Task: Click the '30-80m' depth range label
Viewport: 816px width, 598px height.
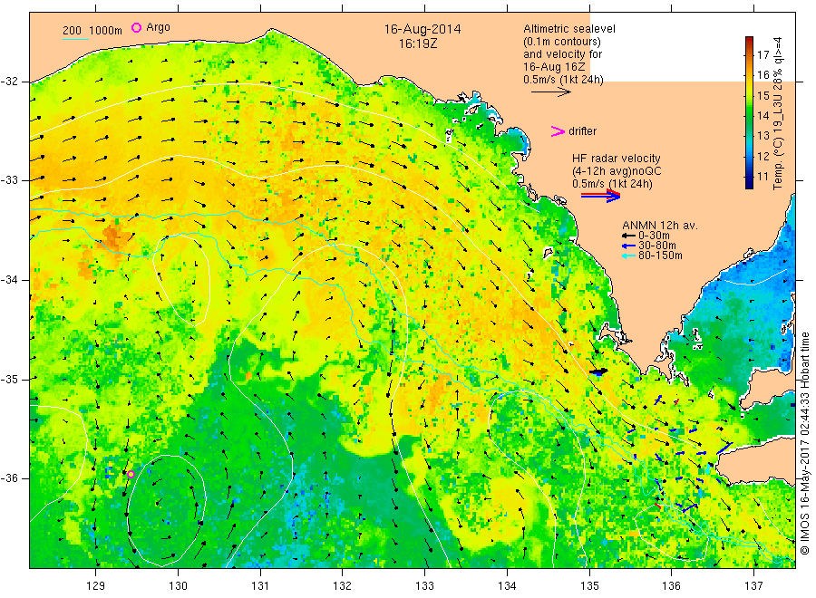Action: [x=657, y=246]
